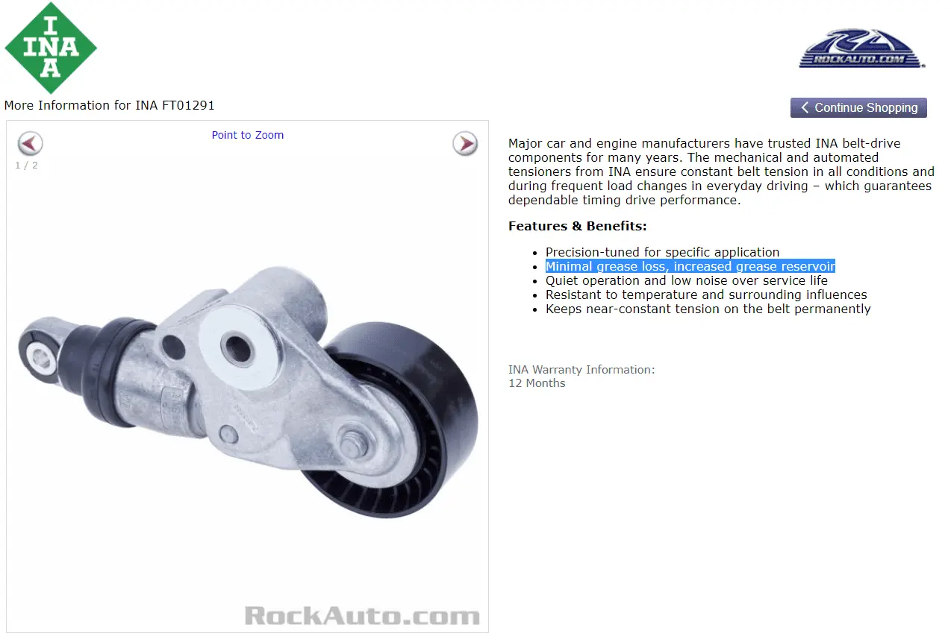Click the Point to Zoom text
The image size is (948, 642).
coord(248,135)
